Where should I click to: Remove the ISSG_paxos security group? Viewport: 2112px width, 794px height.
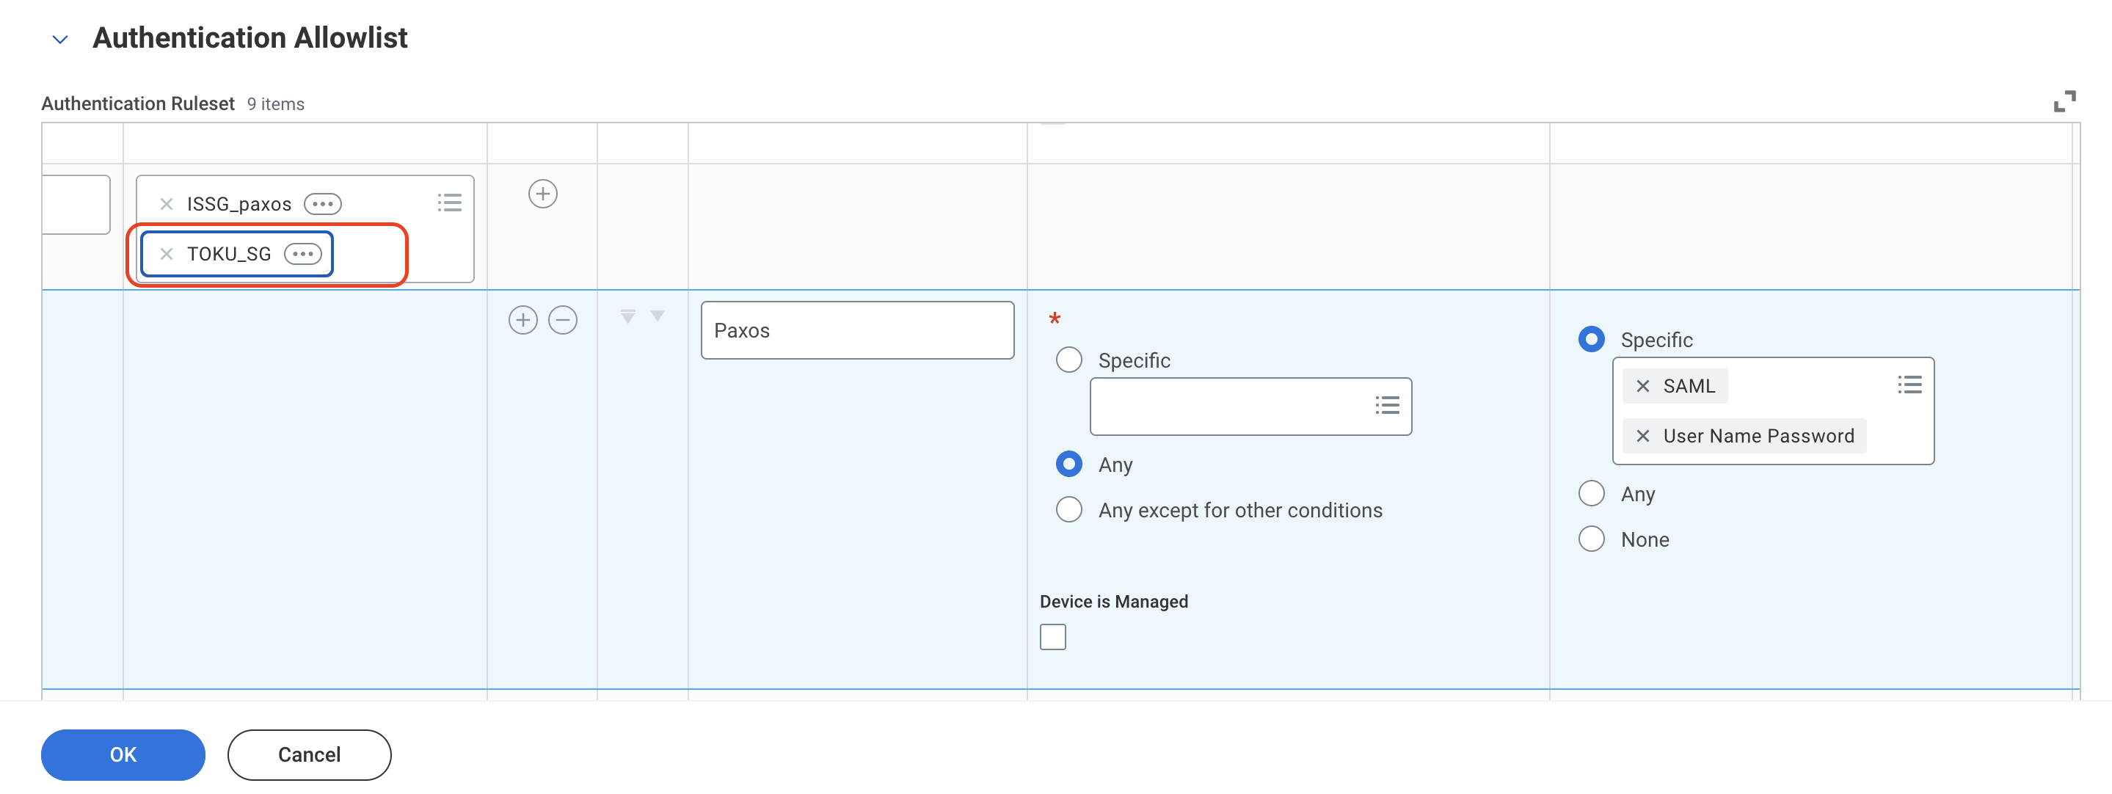(167, 203)
